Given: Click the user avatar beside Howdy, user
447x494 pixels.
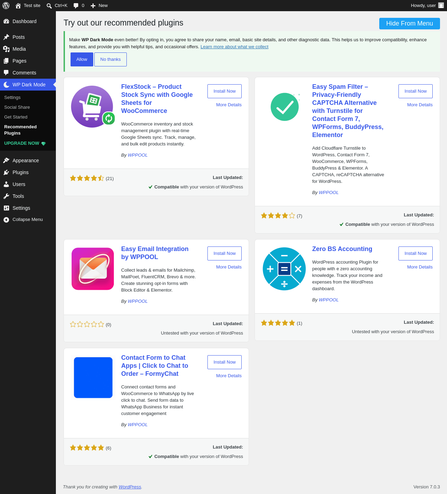Looking at the screenshot, I should [441, 5].
